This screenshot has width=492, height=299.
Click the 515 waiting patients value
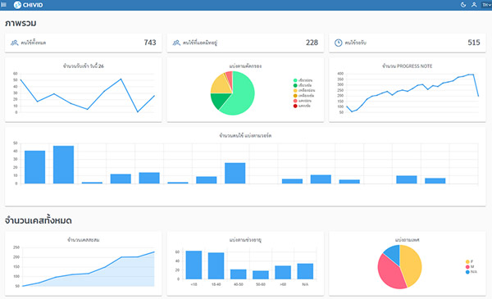(x=474, y=43)
